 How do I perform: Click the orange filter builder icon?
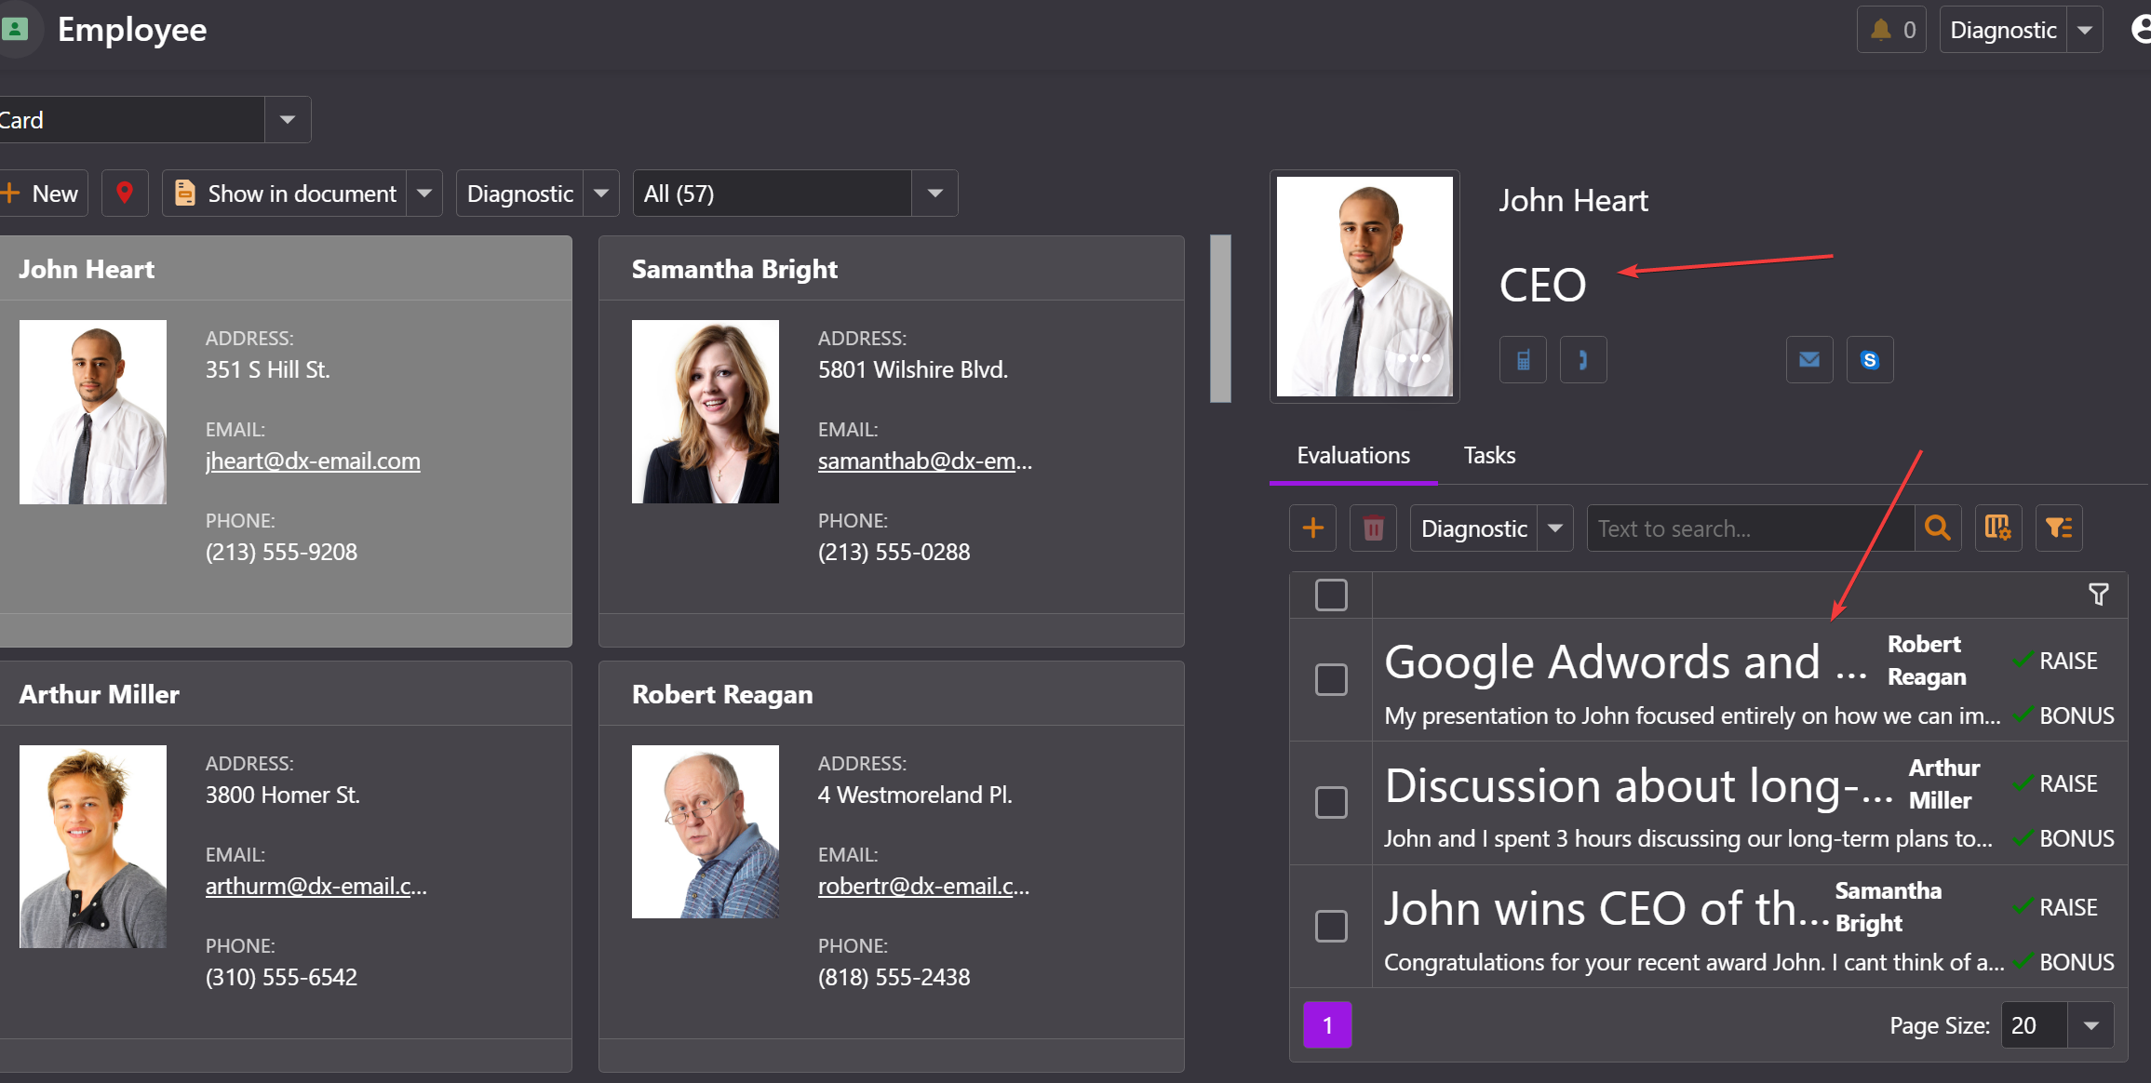click(x=2058, y=528)
